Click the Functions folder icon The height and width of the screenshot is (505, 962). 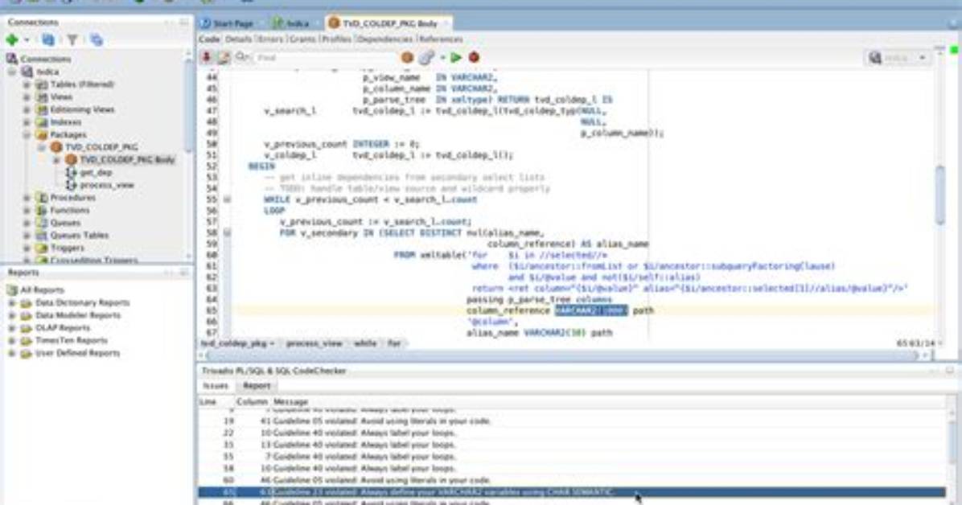(x=42, y=210)
